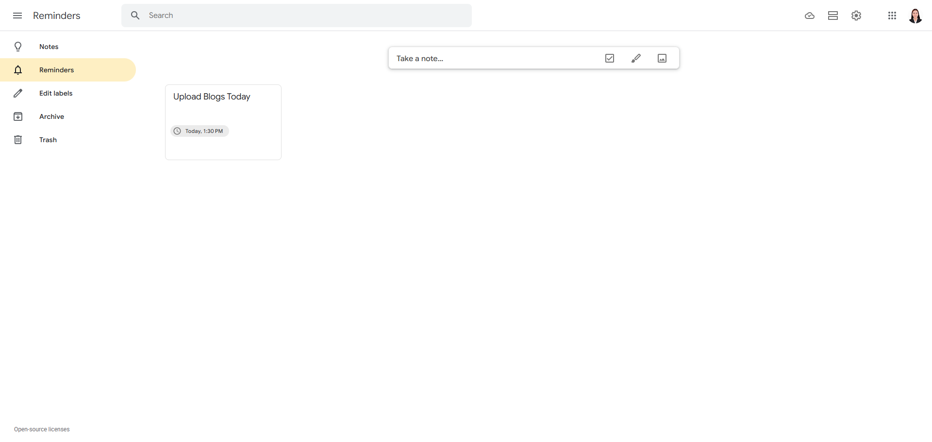Viewport: 932px width, 442px height.
Task: Open the account profile avatar
Action: point(915,16)
